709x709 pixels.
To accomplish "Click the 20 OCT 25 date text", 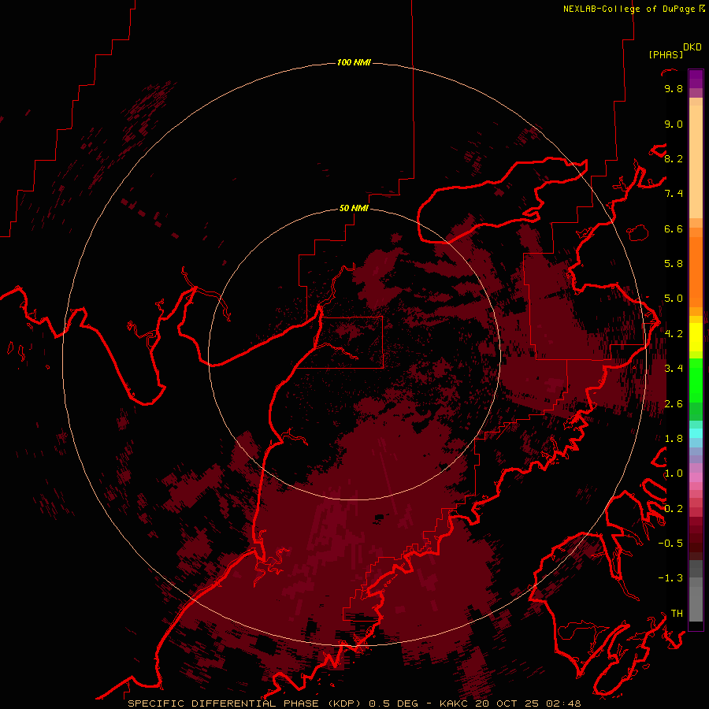I will (507, 703).
